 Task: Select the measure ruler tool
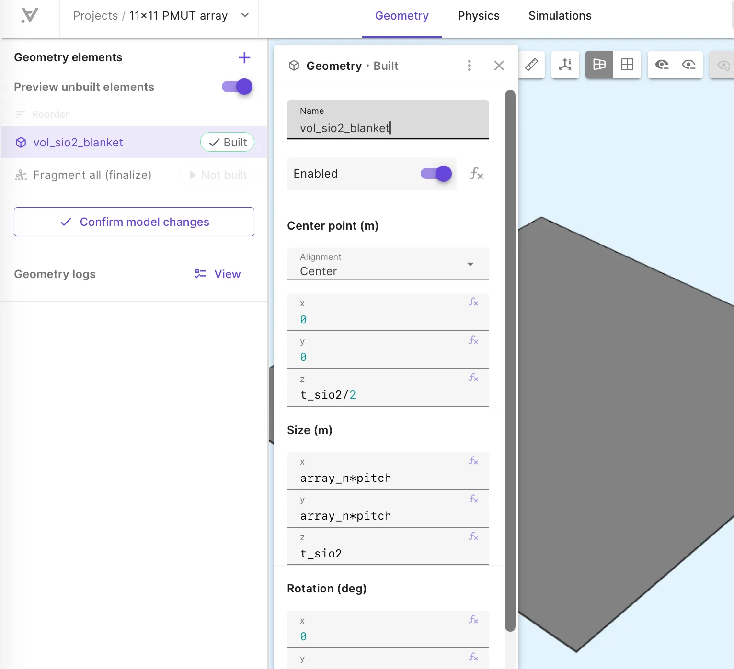pos(531,64)
